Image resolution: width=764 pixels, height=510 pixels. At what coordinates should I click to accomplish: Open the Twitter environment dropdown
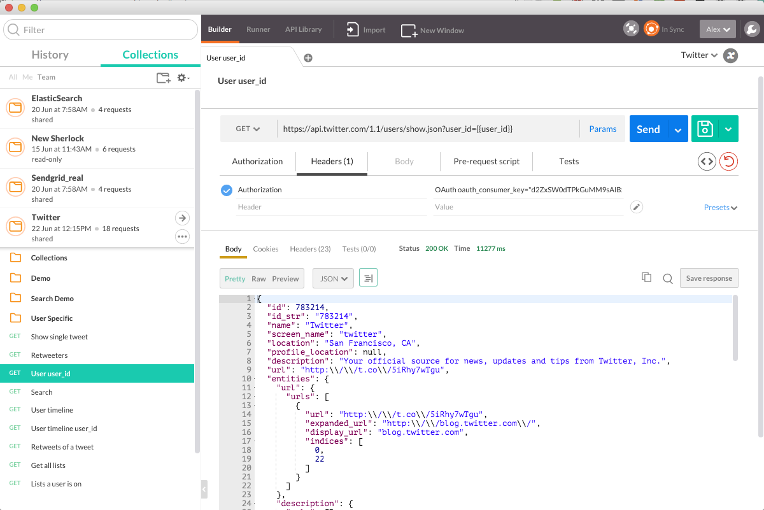point(699,55)
